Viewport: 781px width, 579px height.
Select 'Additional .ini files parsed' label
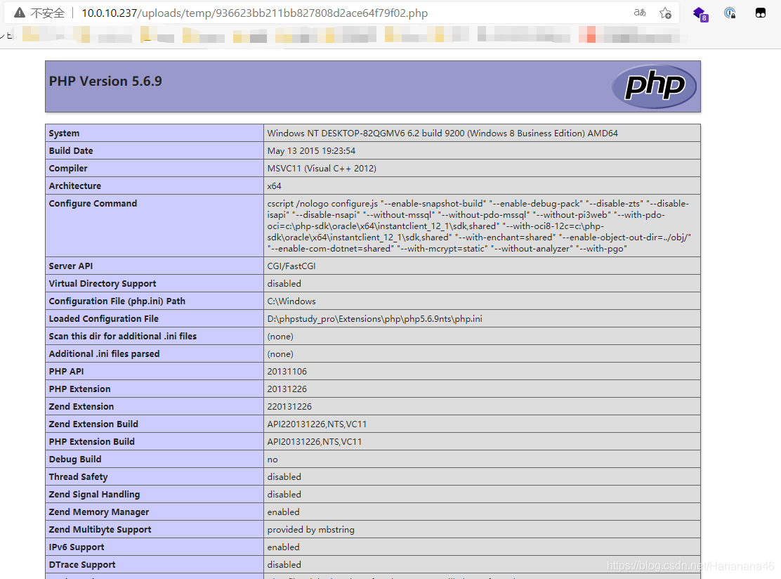coord(104,353)
